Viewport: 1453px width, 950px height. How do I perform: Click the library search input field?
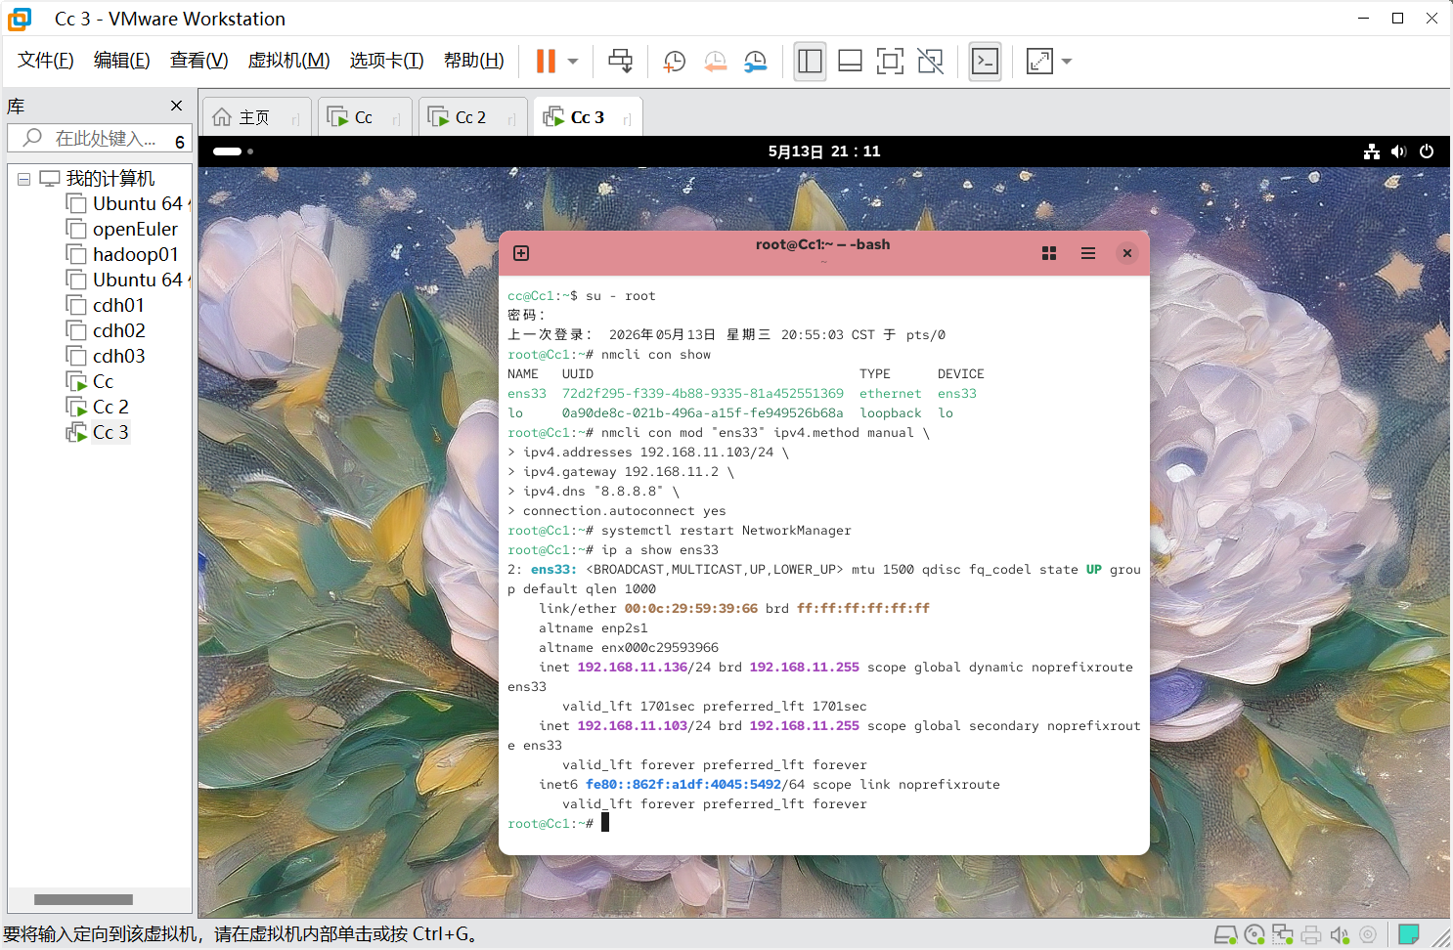point(98,139)
